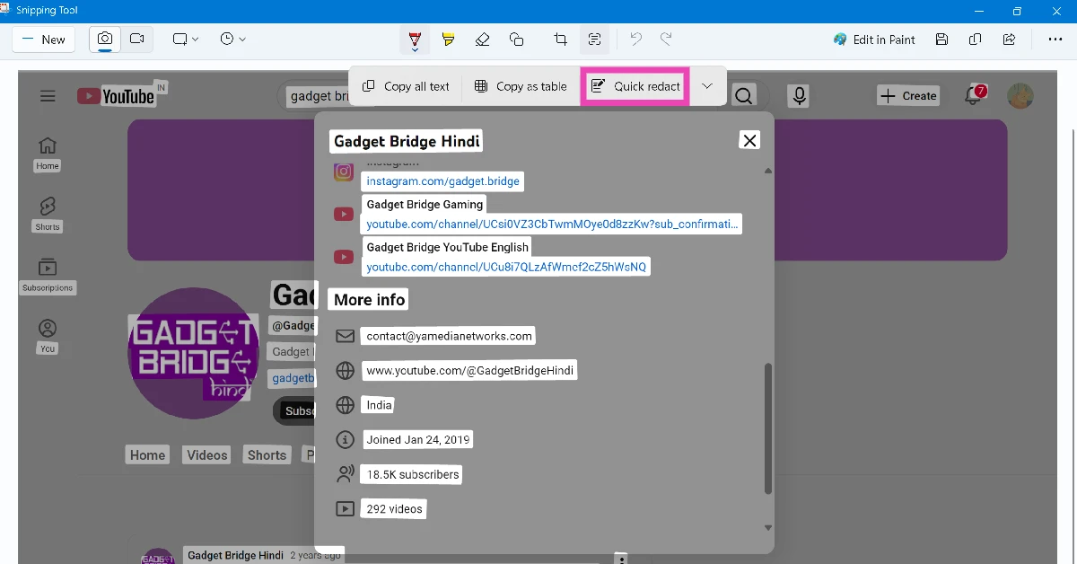Select the ballpoint pen tool
The width and height of the screenshot is (1077, 564).
(x=414, y=40)
